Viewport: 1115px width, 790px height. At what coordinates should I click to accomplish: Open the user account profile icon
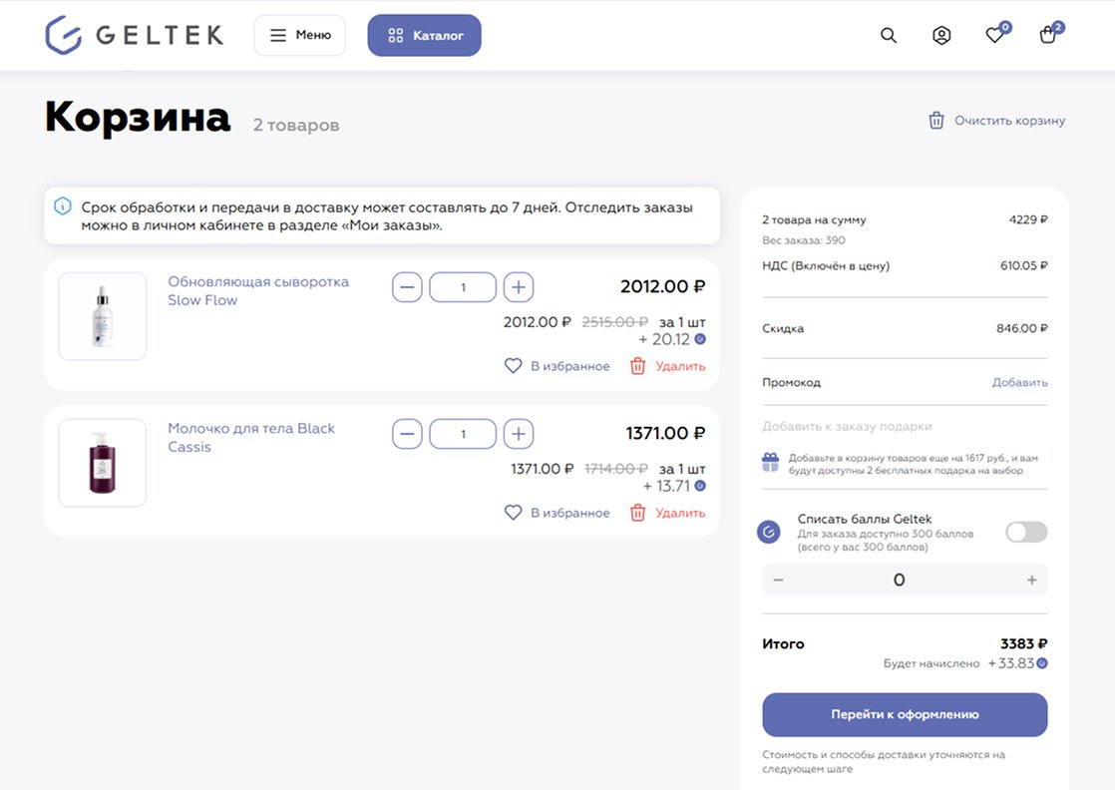pyautogui.click(x=941, y=36)
